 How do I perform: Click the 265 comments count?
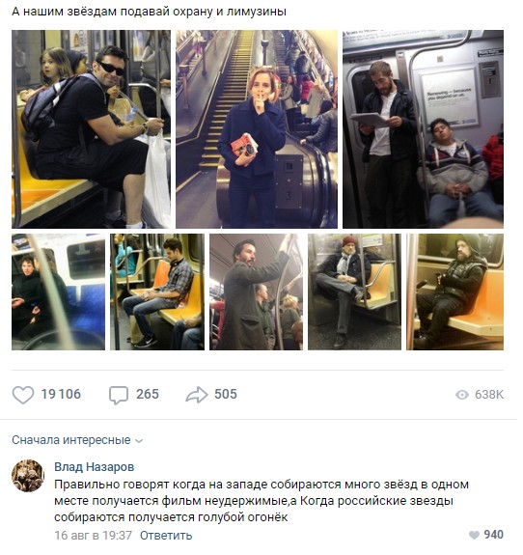[148, 394]
